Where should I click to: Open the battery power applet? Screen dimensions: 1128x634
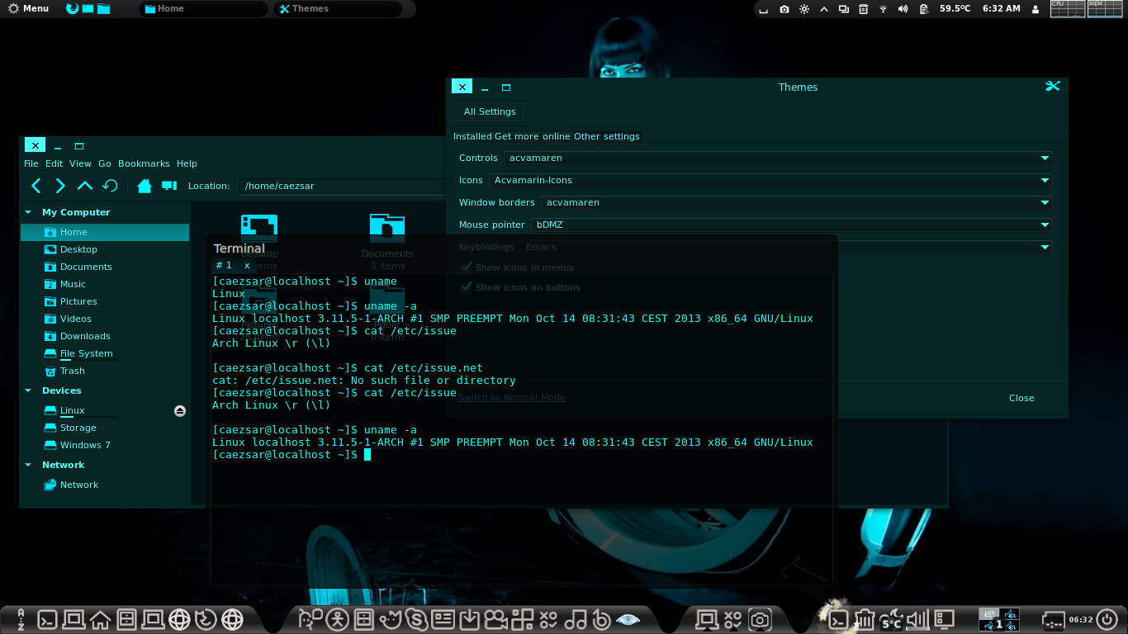[923, 9]
